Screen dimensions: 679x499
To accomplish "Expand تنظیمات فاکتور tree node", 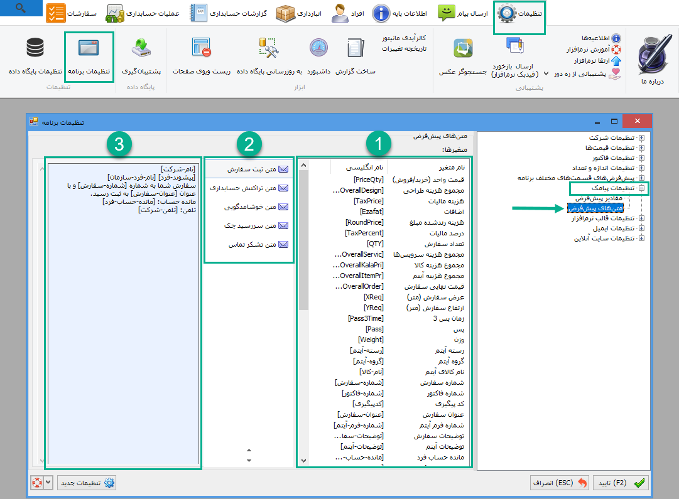I will click(641, 158).
